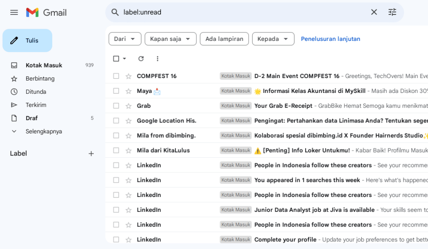428x249 pixels.
Task: Check the 'Complete your profile' email
Action: point(116,240)
